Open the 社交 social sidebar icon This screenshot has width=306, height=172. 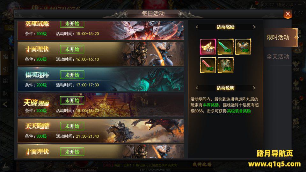tap(296, 123)
